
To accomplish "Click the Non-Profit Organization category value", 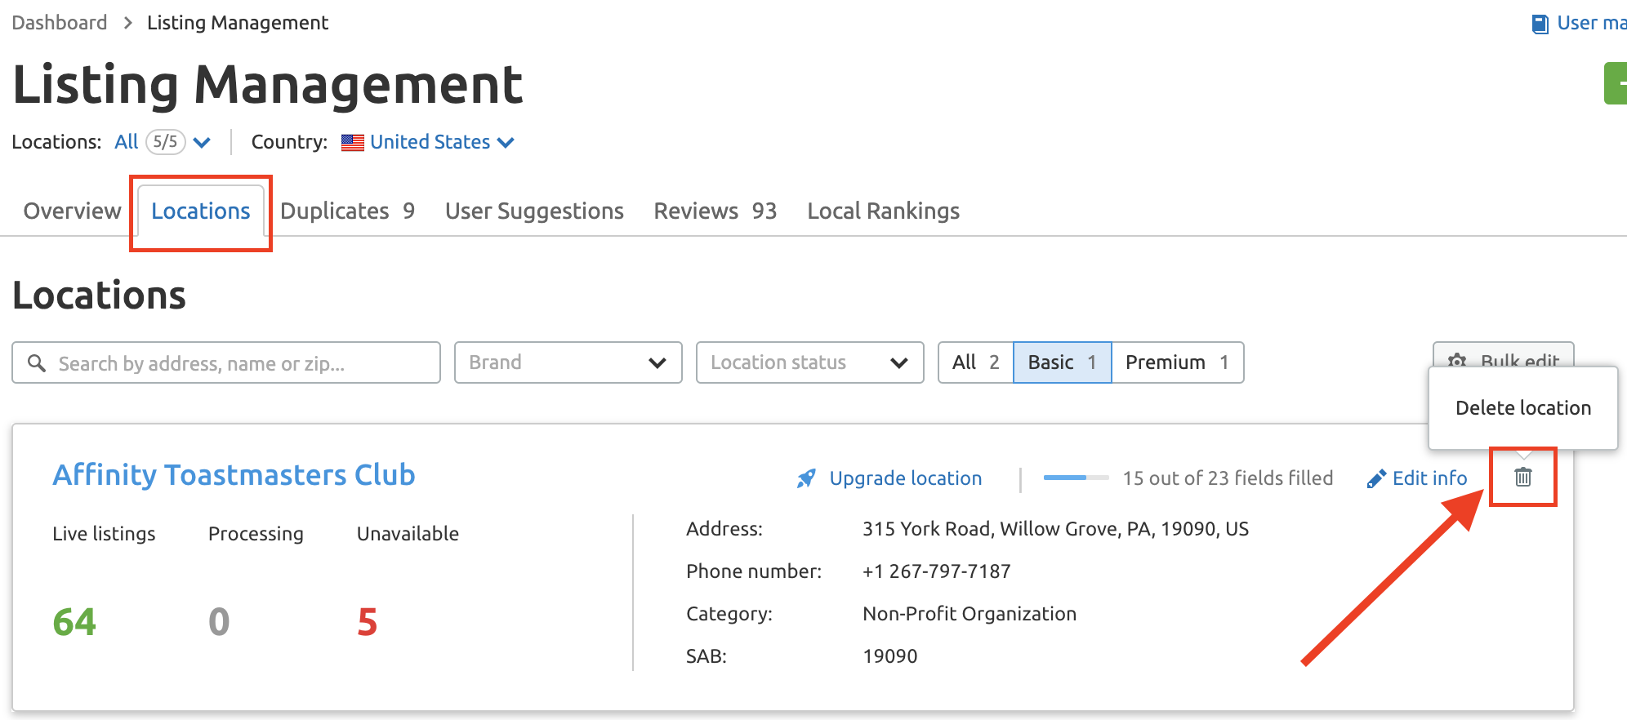I will [970, 614].
